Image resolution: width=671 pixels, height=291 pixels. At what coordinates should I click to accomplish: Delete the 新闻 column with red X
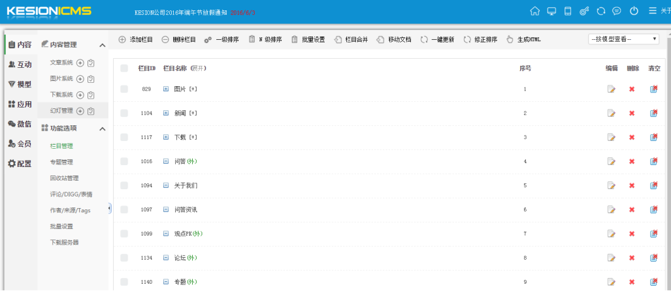632,114
